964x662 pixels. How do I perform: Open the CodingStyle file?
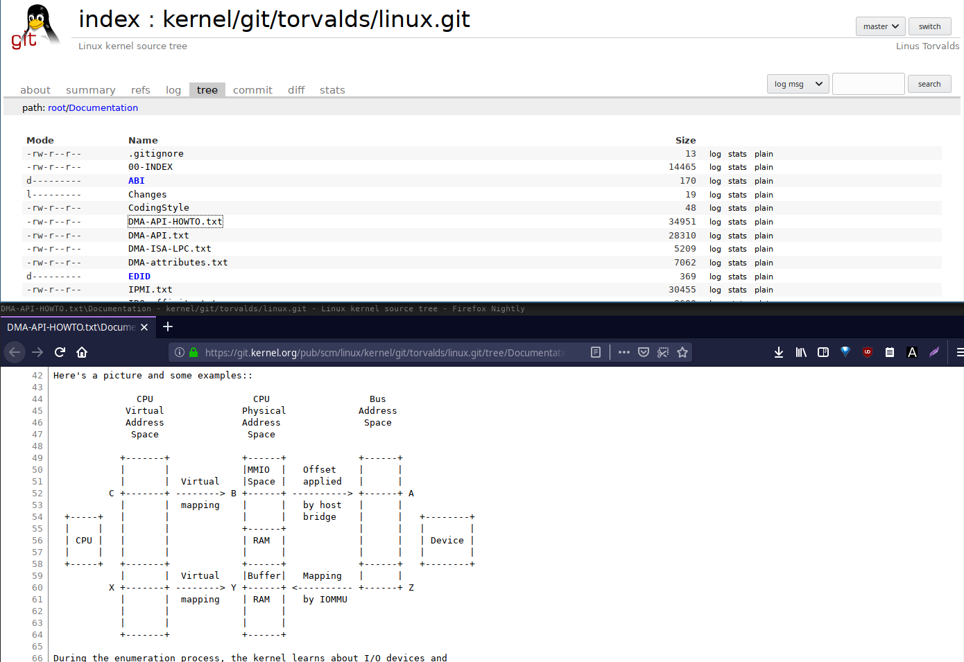(159, 208)
